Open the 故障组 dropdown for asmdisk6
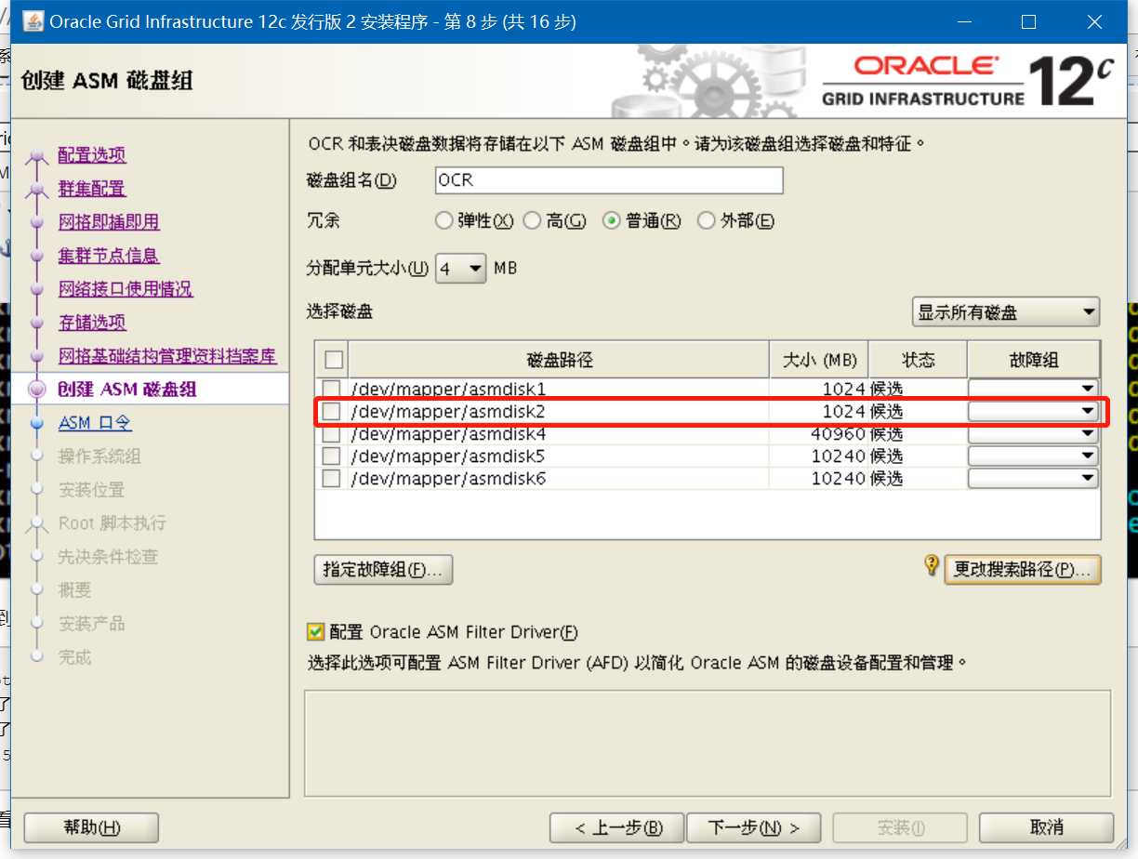Viewport: 1138px width, 859px height. (x=1033, y=479)
